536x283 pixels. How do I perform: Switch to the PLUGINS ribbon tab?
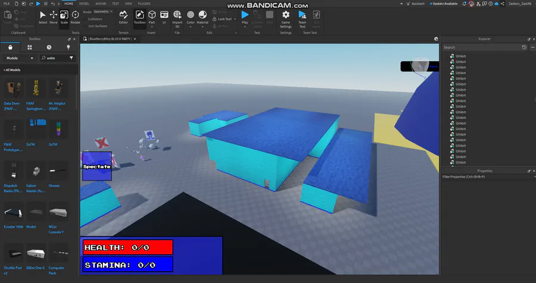point(144,4)
